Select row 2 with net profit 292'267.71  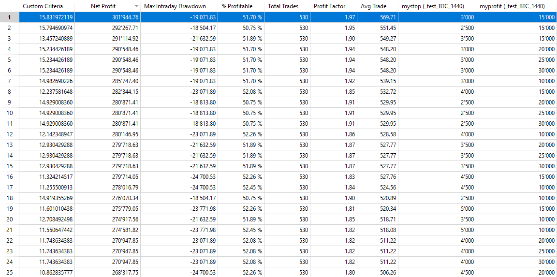click(x=278, y=28)
